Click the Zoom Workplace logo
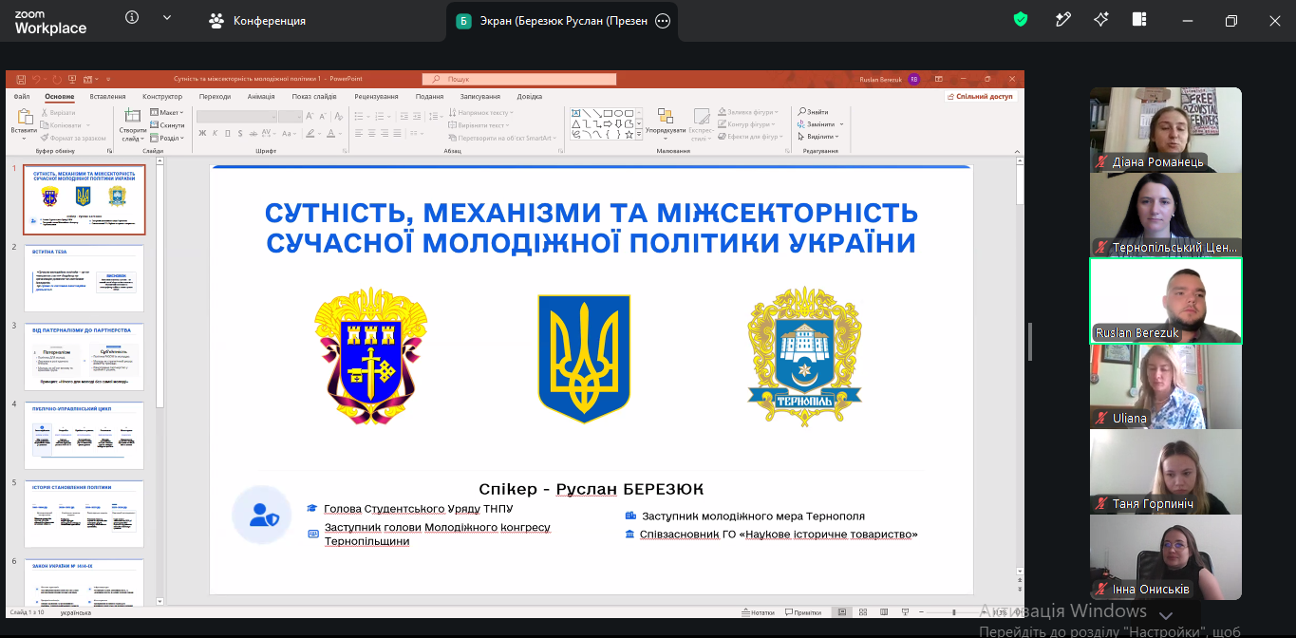The image size is (1296, 638). (x=50, y=21)
